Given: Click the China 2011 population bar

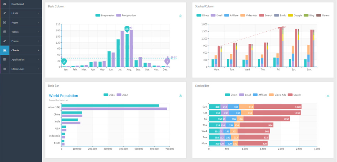Looking at the screenshot, I should [72, 112].
